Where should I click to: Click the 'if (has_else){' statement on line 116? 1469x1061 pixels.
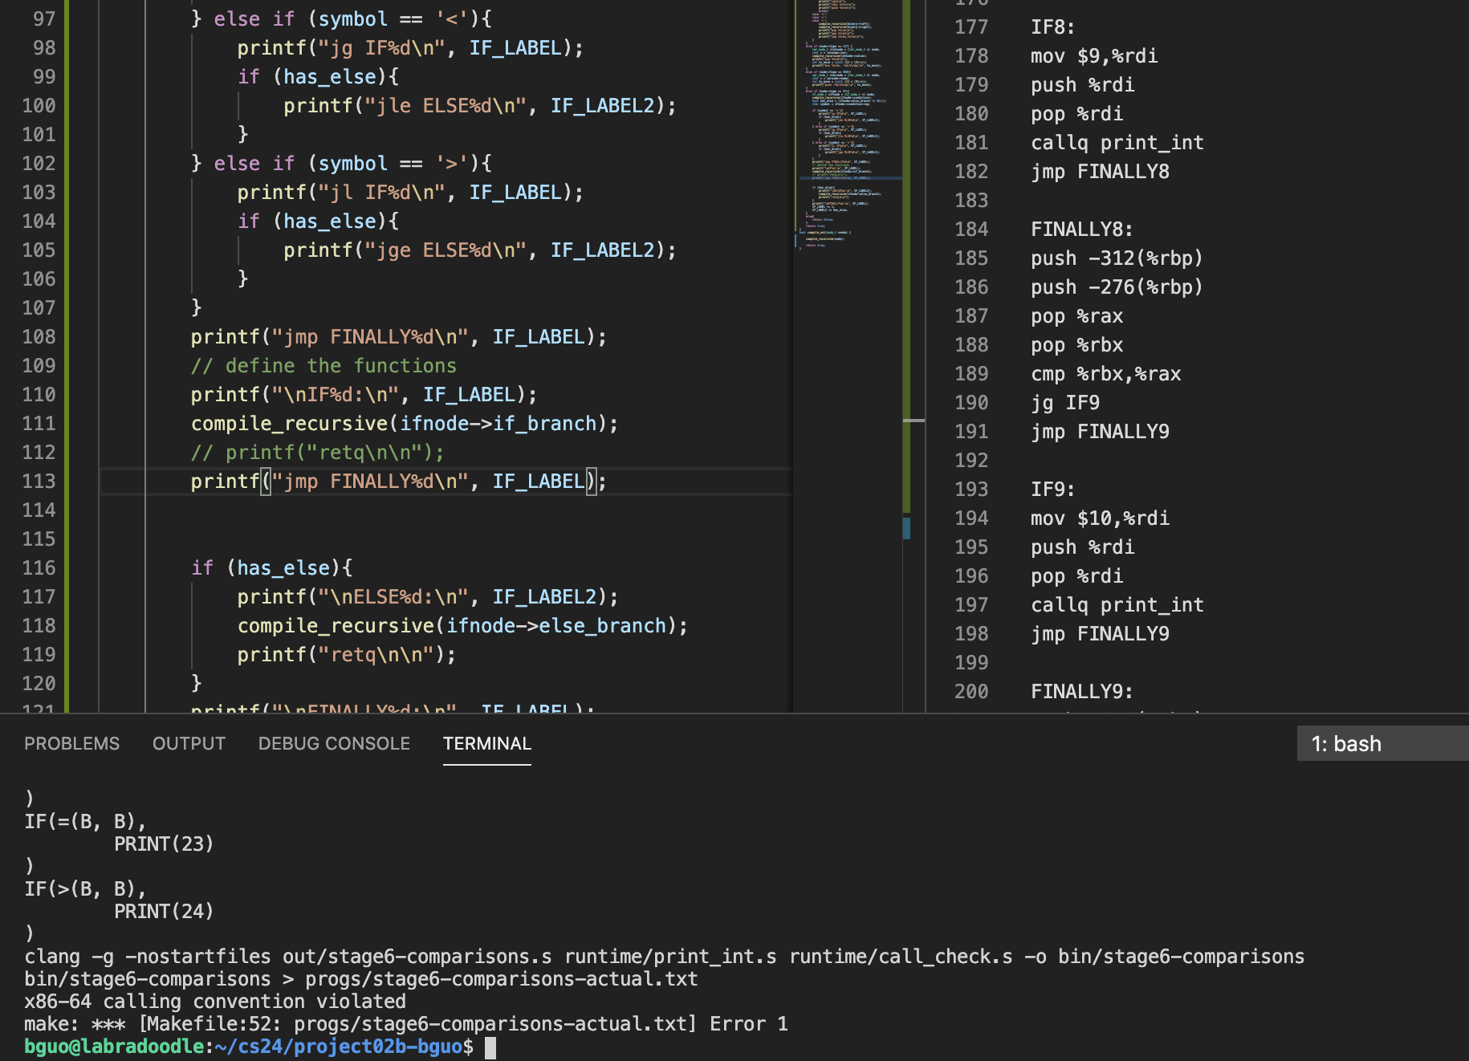271,568
